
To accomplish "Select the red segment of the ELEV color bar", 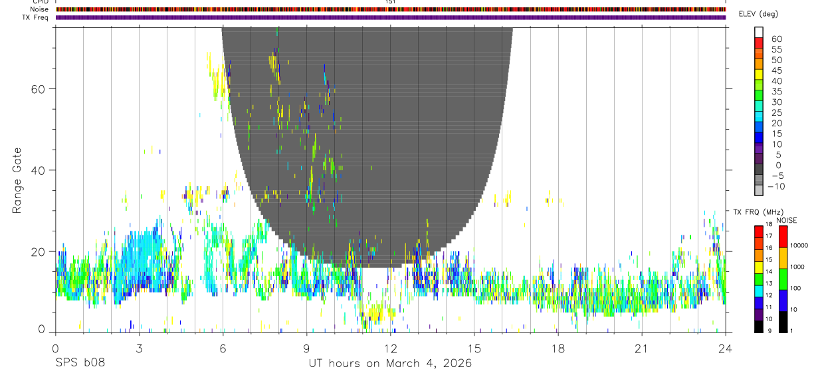I will (x=759, y=43).
